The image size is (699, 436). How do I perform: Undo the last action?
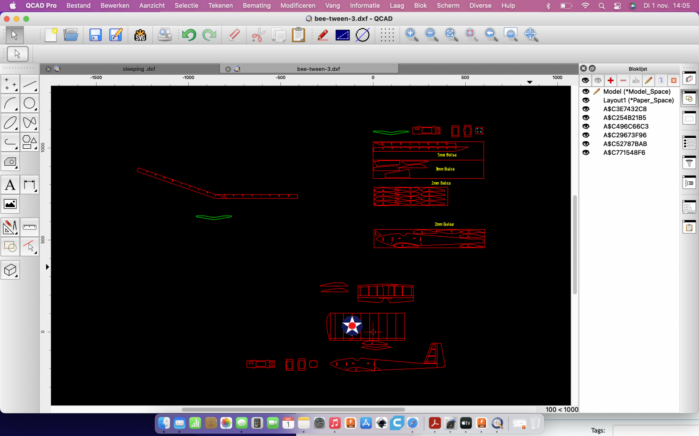189,35
